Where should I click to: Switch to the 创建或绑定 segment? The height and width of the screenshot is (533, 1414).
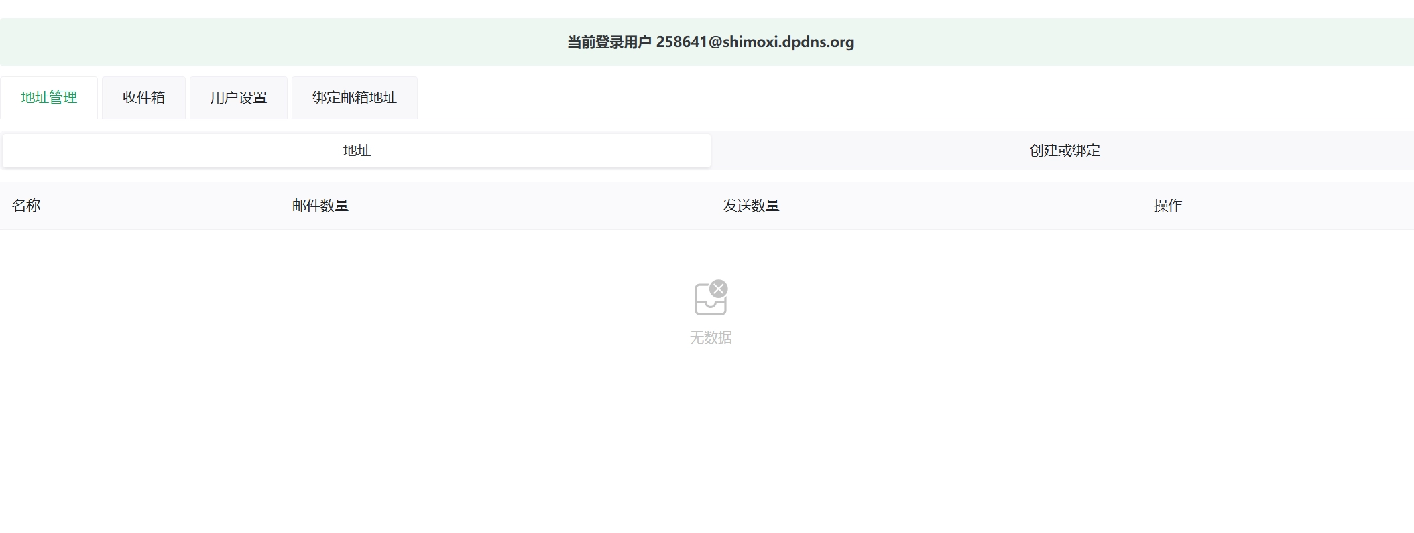[1064, 151]
